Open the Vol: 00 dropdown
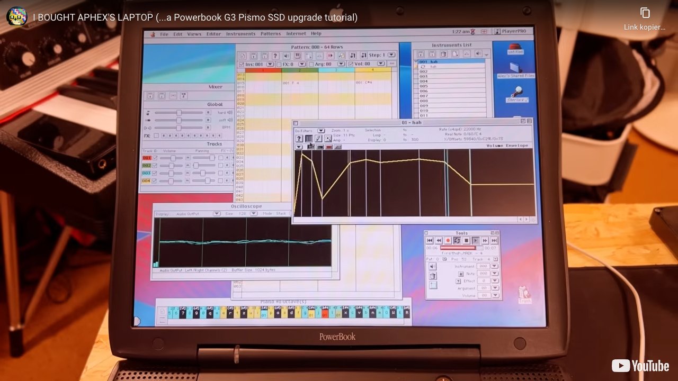The height and width of the screenshot is (381, 678). coord(381,64)
